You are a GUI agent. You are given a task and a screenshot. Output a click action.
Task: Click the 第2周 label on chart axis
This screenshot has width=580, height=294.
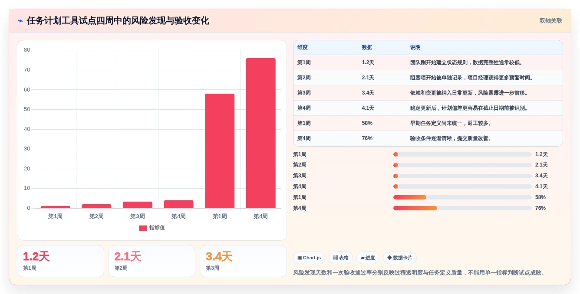[96, 216]
